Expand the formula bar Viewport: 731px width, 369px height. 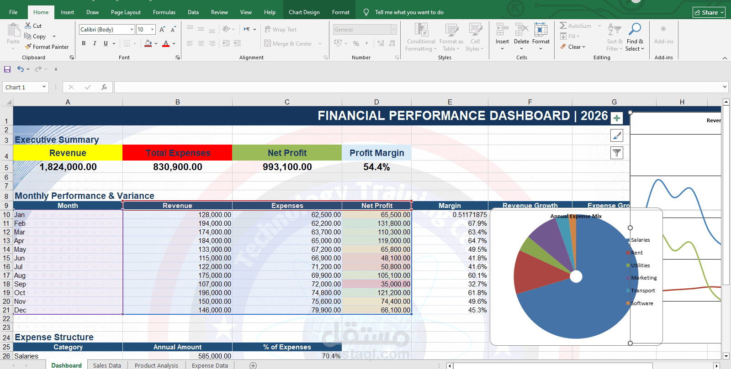coord(725,87)
